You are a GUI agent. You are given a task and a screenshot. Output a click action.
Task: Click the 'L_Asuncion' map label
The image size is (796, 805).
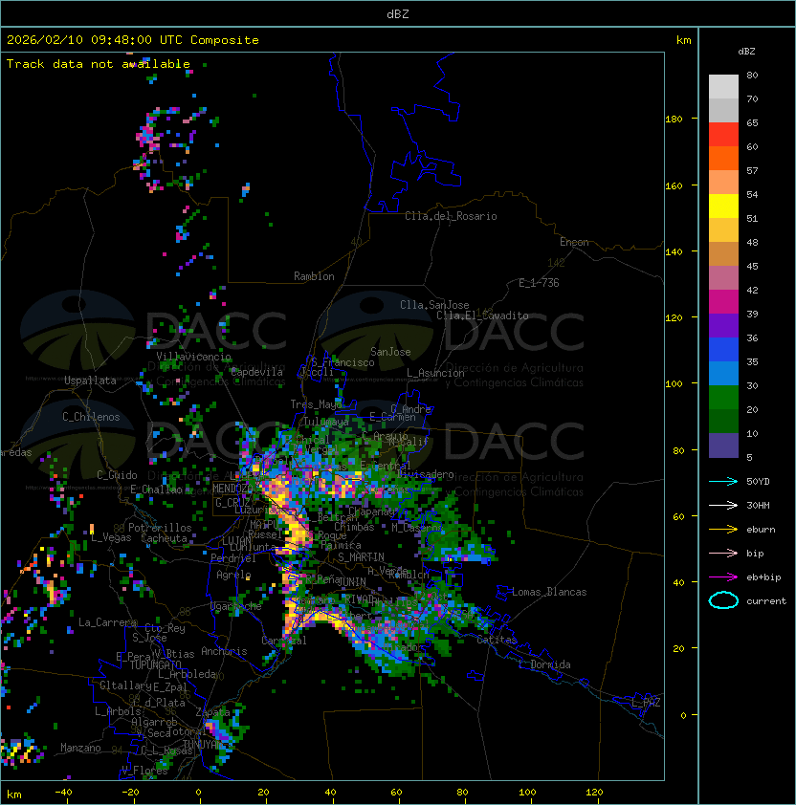[x=435, y=373]
